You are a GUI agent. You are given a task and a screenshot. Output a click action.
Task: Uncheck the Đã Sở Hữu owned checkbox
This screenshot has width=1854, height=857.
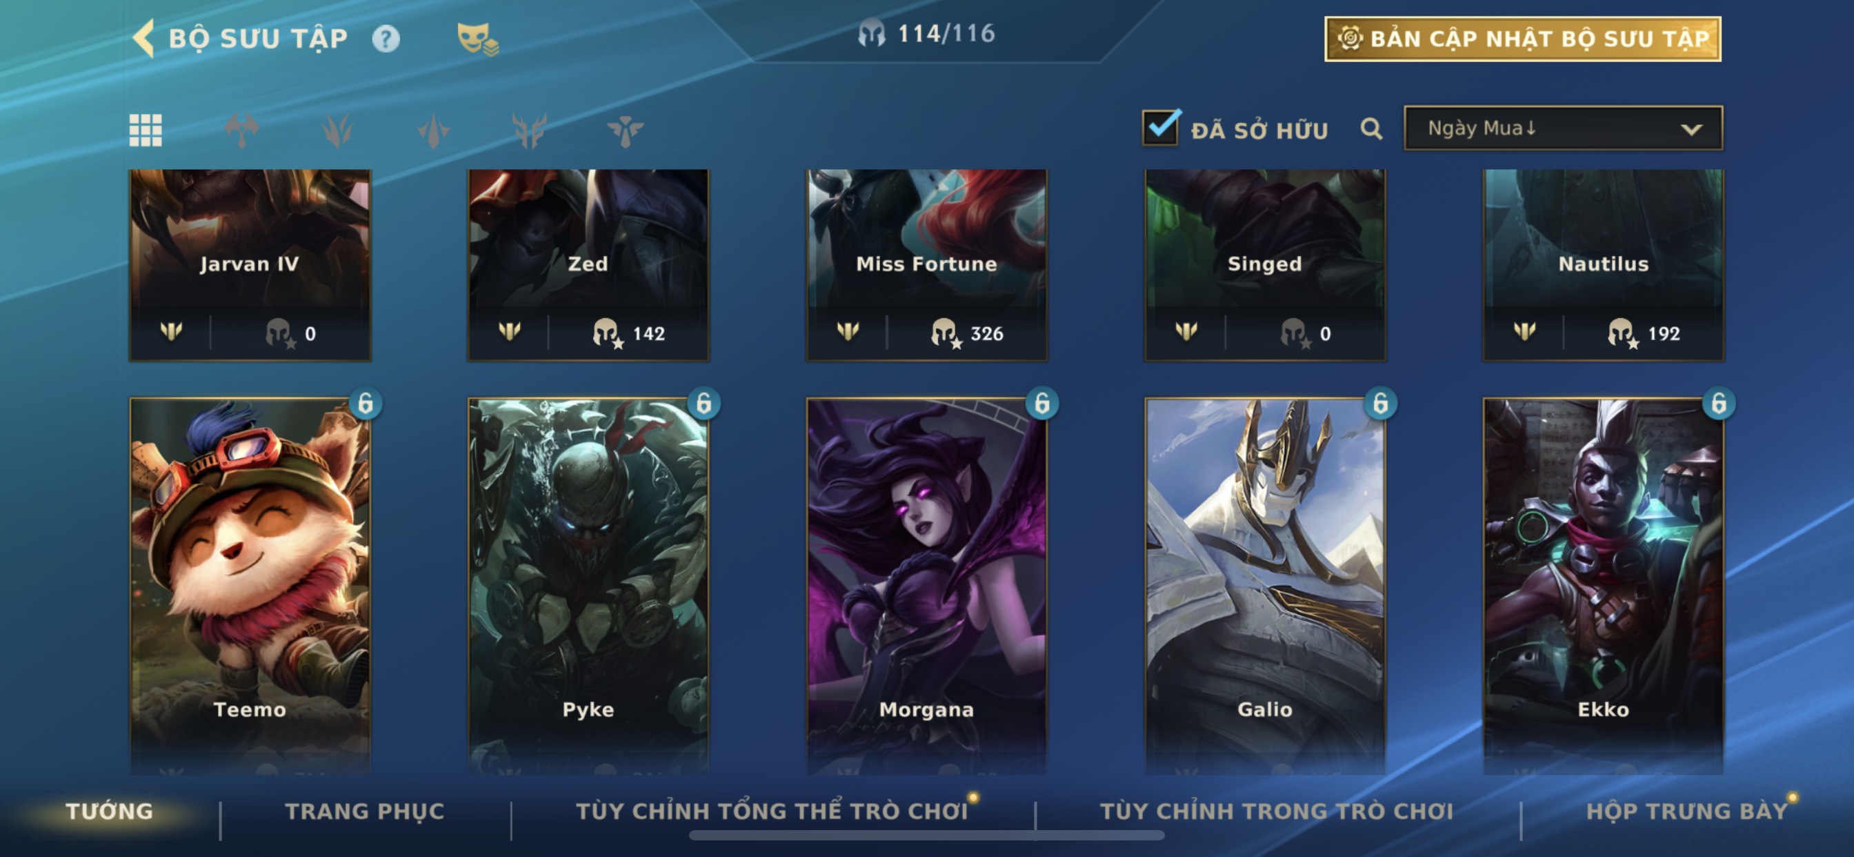coord(1161,128)
